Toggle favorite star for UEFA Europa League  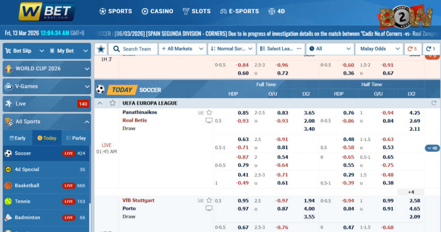pyautogui.click(x=112, y=103)
